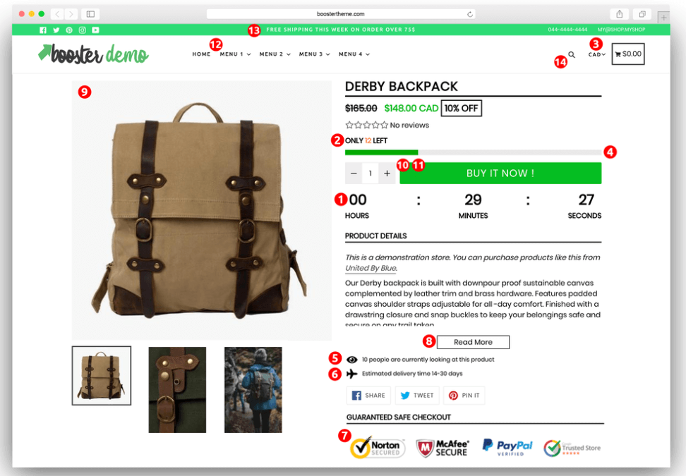The image size is (686, 476).
Task: Open the shopping cart showing $0.00
Action: pyautogui.click(x=628, y=54)
